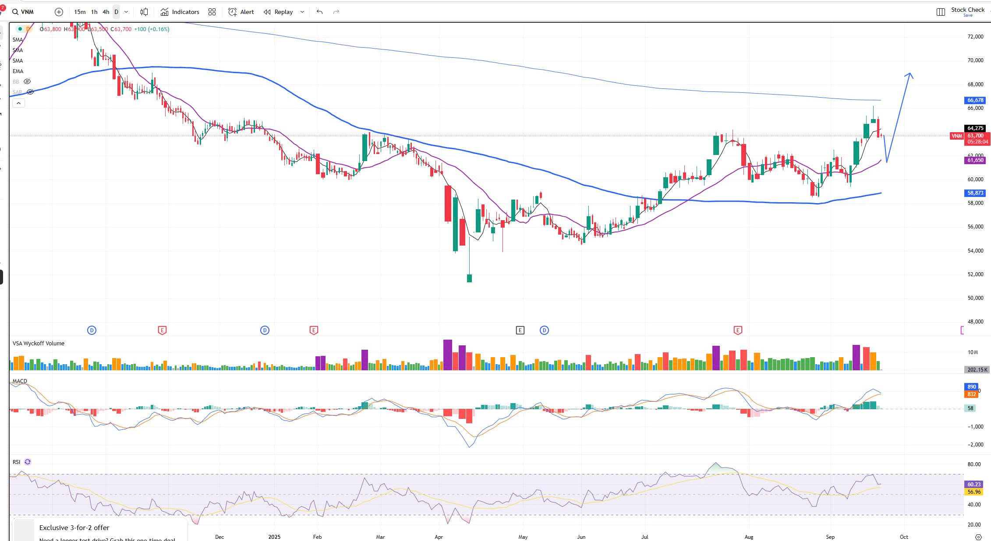Open the chart settings gear in the corner

click(978, 537)
